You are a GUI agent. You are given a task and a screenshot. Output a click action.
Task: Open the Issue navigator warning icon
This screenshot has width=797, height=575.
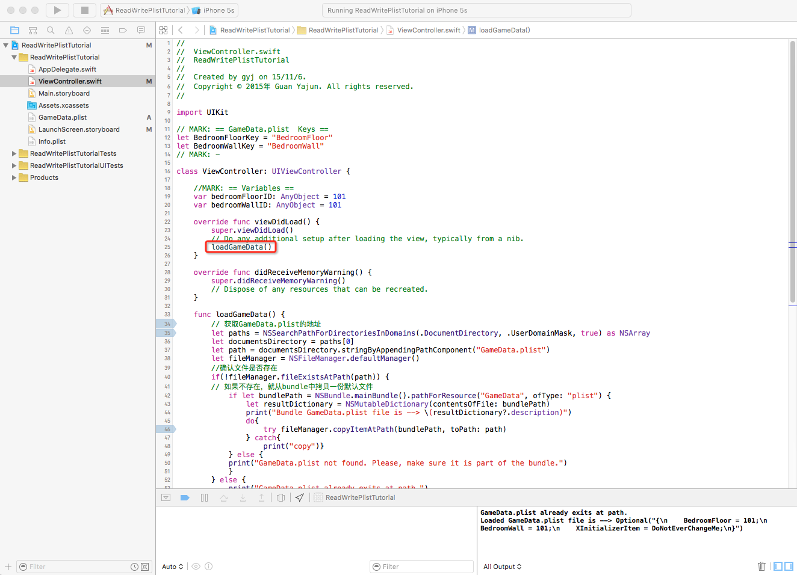pyautogui.click(x=69, y=30)
